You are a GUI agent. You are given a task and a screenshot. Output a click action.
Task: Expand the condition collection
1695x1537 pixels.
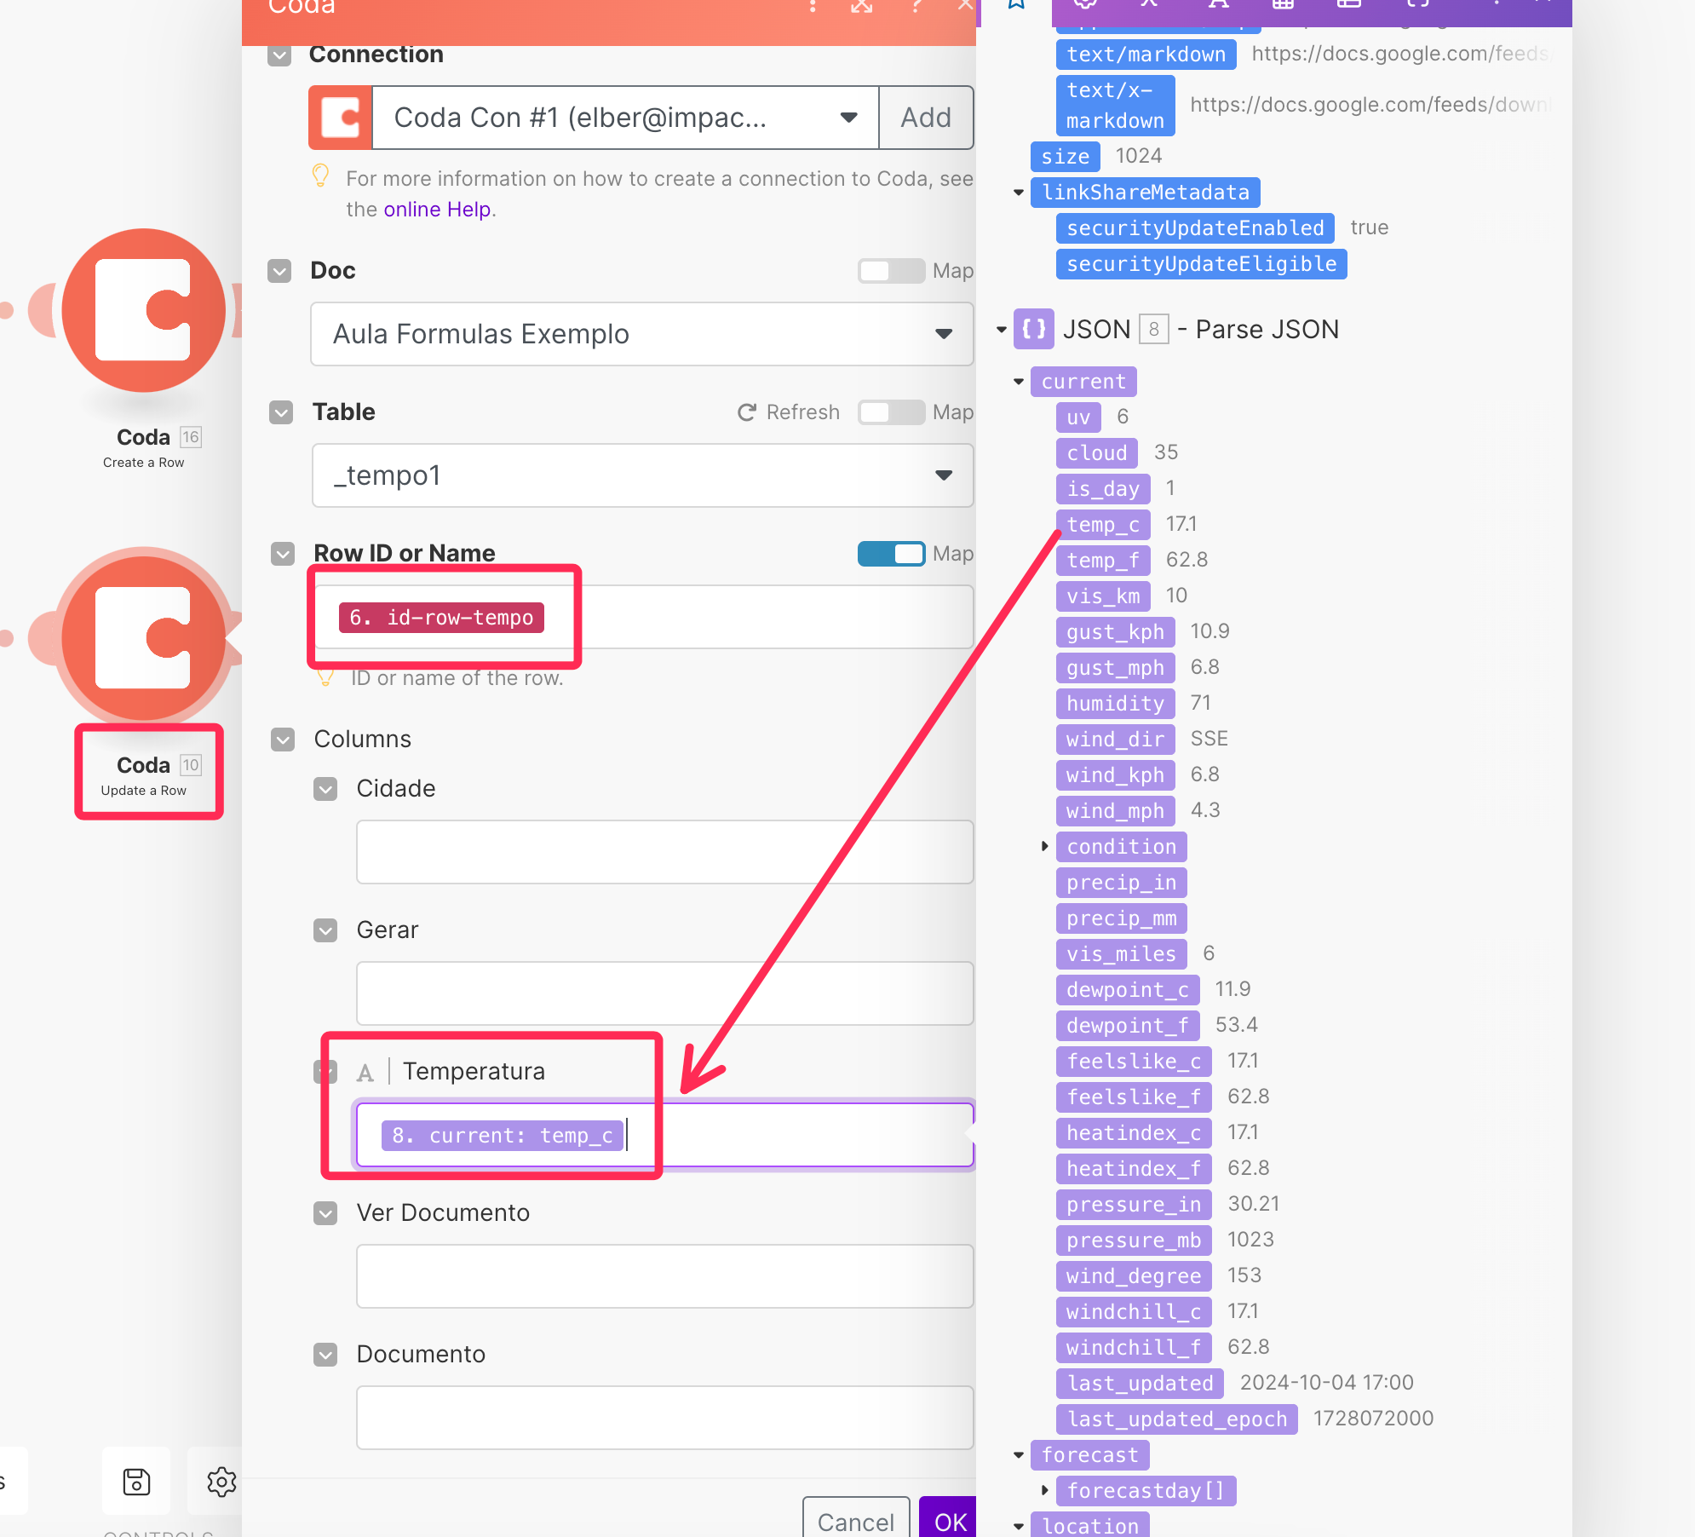1044,846
